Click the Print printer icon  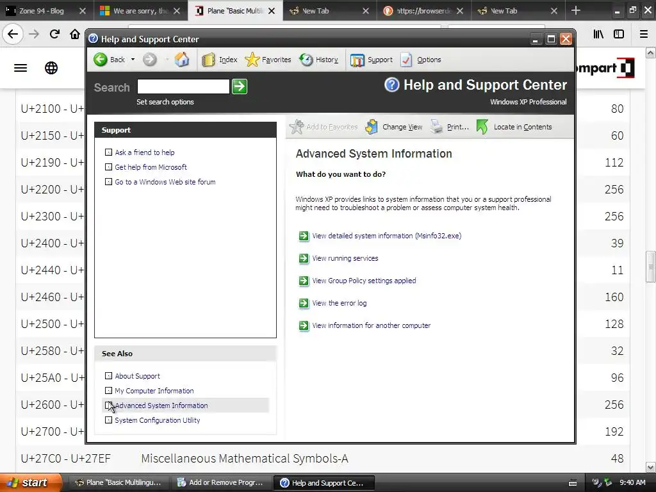click(x=436, y=127)
